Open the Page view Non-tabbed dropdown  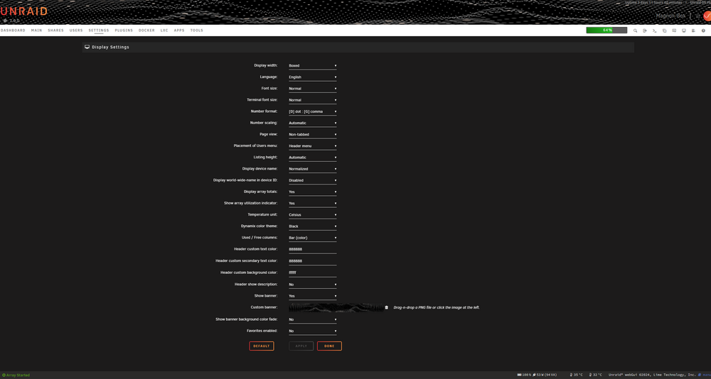coord(312,134)
